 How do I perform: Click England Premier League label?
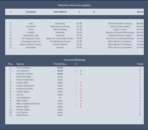pos(120,35)
